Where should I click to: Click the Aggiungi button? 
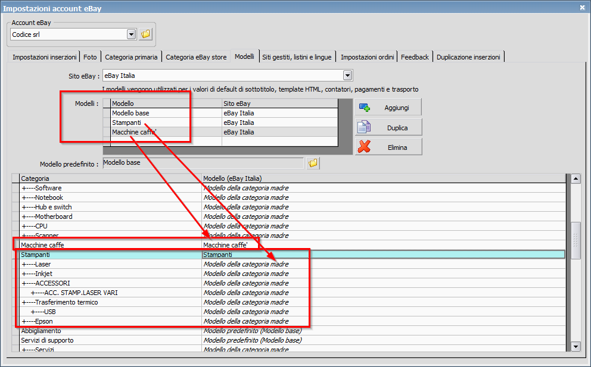pos(388,107)
